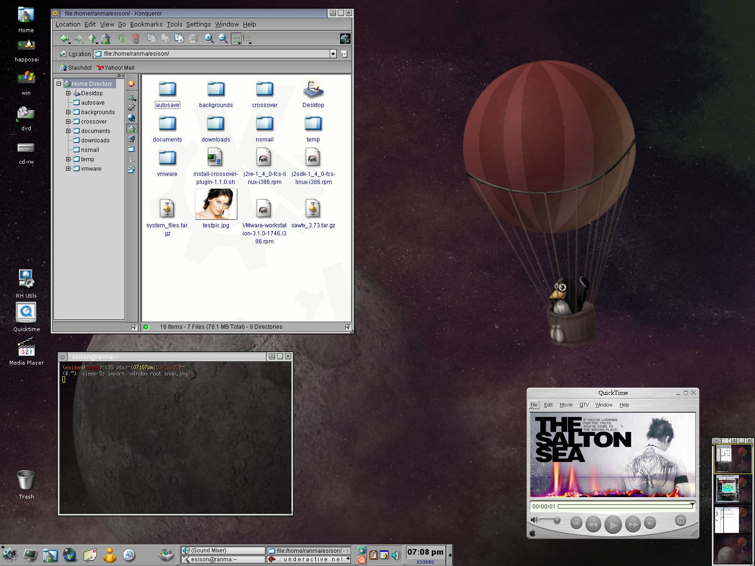Click the Stop loading icon in Konqueror

point(135,39)
